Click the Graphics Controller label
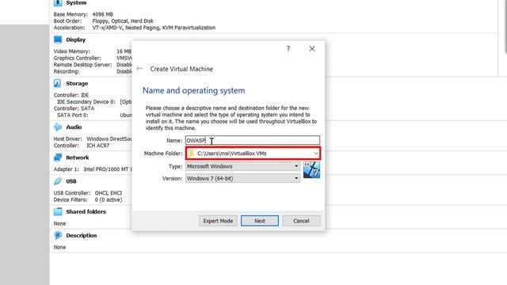Image resolution: width=507 pixels, height=285 pixels. tap(77, 58)
